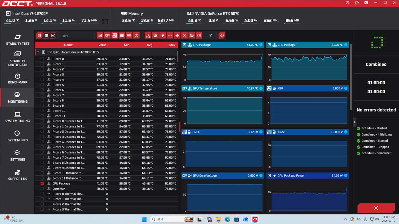Switch to the graphs-only view

click(x=53, y=36)
